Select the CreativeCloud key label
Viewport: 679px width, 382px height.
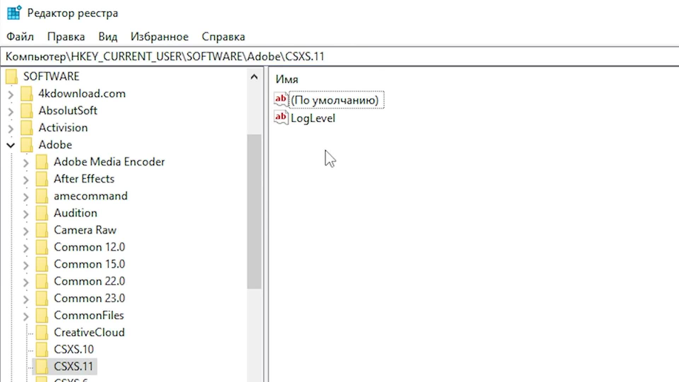(x=89, y=332)
